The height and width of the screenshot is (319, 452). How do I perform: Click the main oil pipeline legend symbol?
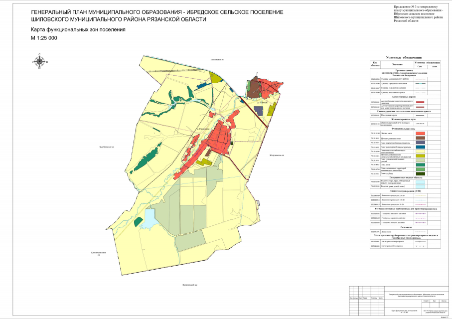[x=420, y=242]
